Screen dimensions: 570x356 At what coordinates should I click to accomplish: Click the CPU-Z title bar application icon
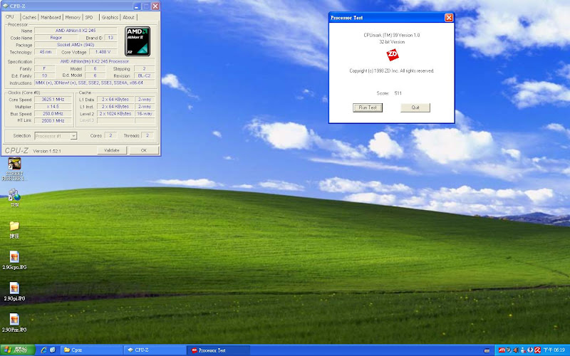click(6, 6)
